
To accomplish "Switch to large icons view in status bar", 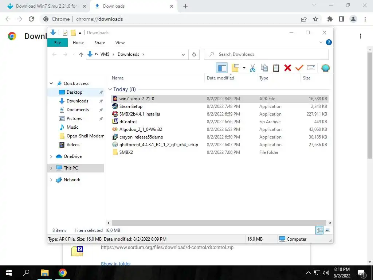I will [327, 230].
